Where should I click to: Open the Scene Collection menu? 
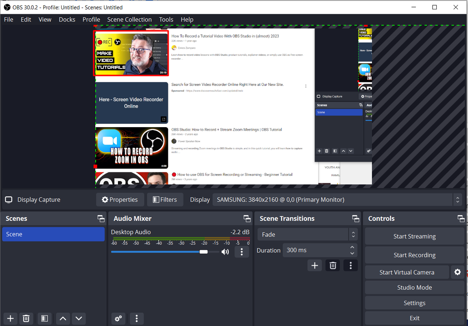pos(129,20)
